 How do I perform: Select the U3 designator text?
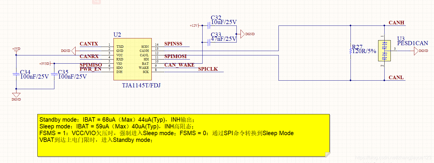click(401, 39)
